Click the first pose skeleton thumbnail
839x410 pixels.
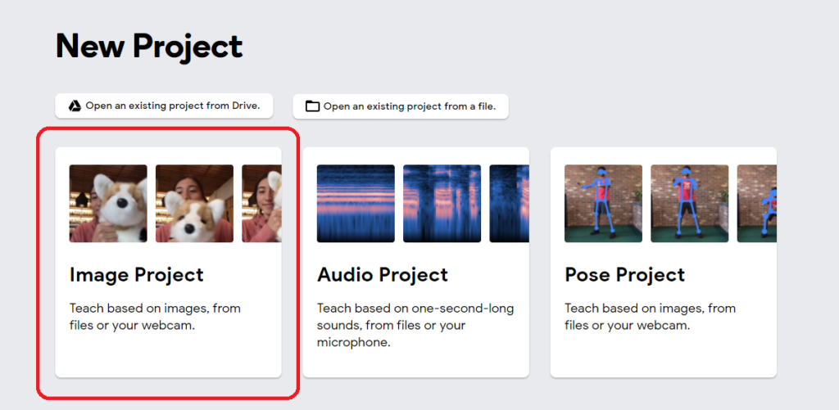tap(603, 204)
